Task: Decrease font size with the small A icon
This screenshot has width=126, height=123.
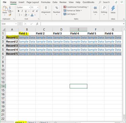Action: [37, 11]
